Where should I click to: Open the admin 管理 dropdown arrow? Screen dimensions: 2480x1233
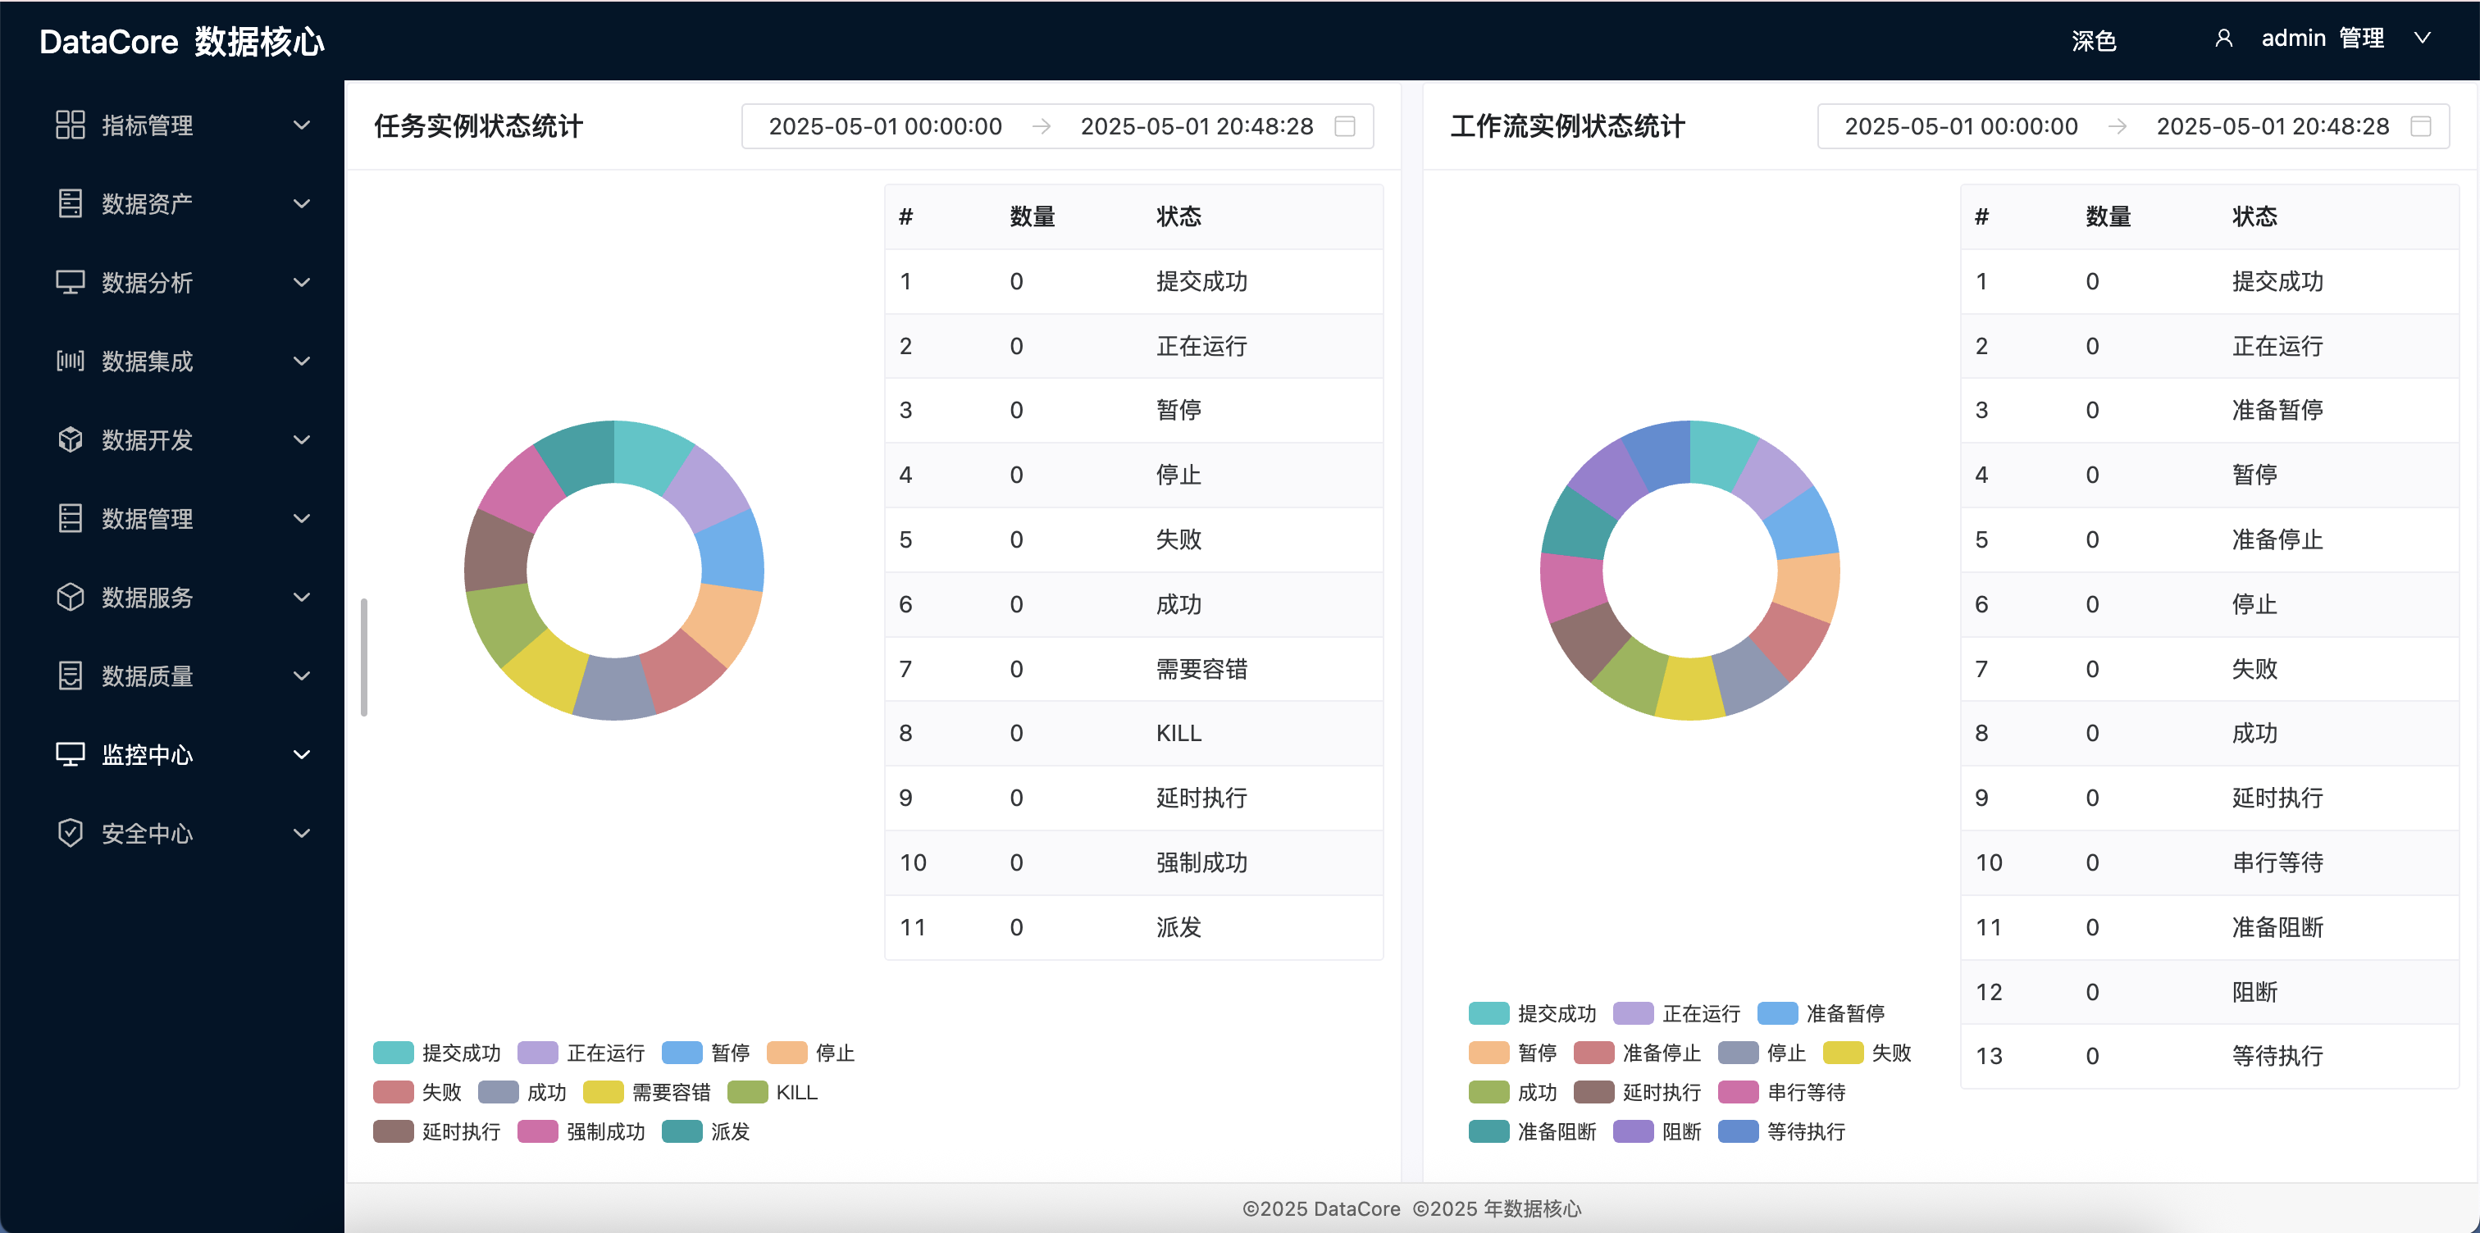point(2423,39)
